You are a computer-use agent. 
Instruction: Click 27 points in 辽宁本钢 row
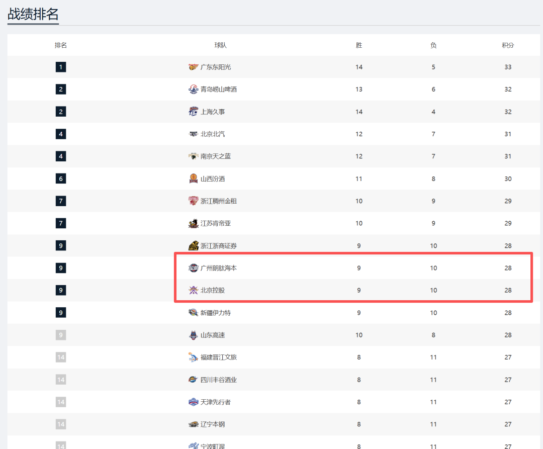click(508, 424)
